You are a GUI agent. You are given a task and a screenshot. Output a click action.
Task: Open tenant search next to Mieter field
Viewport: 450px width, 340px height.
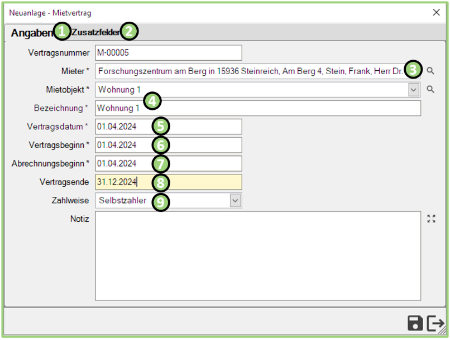[x=430, y=71]
